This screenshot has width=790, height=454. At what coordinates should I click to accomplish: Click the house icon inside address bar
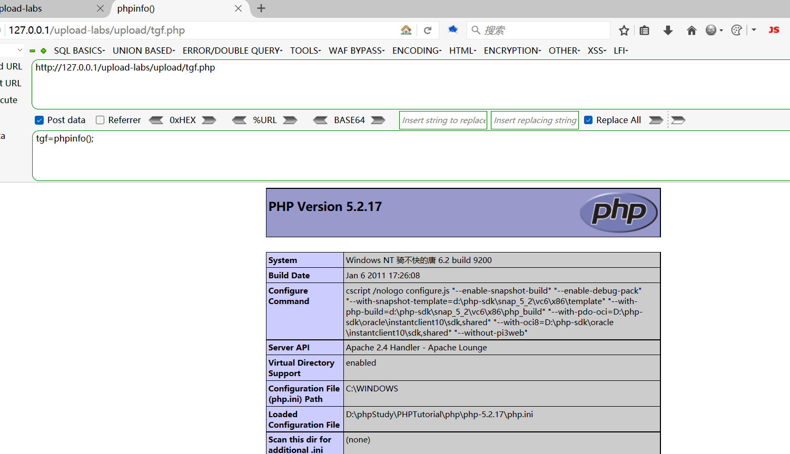point(406,30)
